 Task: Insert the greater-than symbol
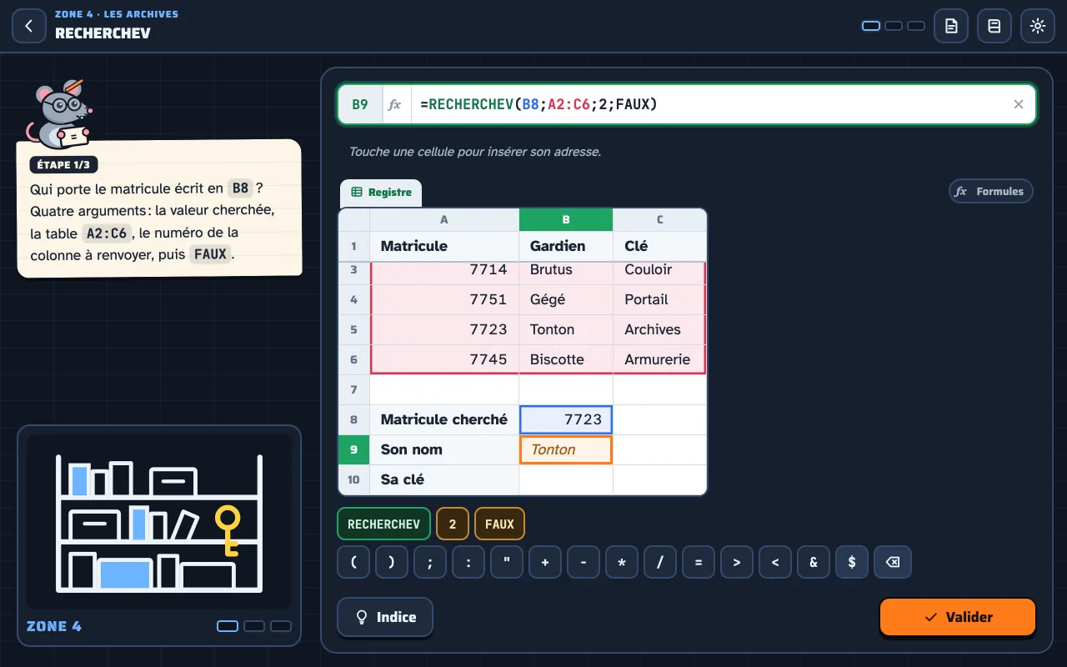(737, 562)
